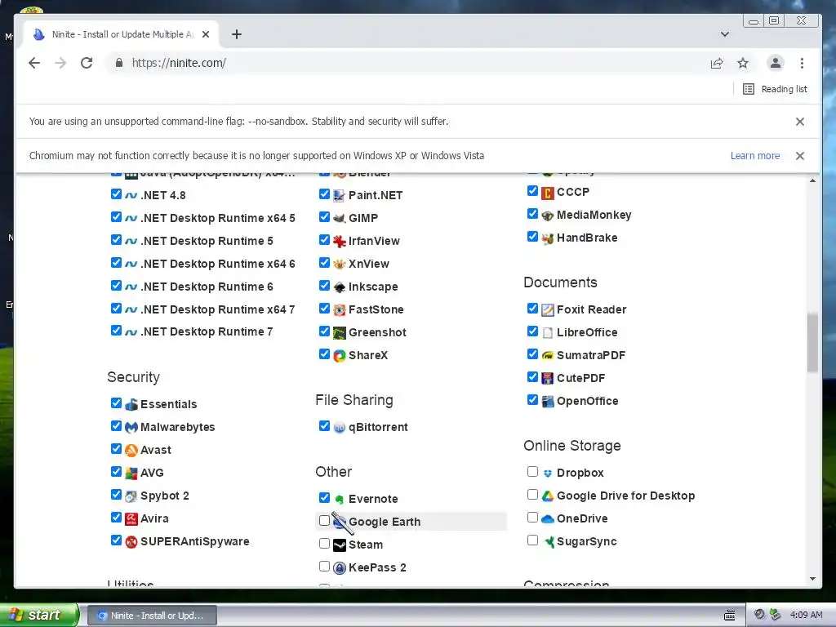Click the ShareX app icon
This screenshot has width=836, height=627.
[x=339, y=356]
